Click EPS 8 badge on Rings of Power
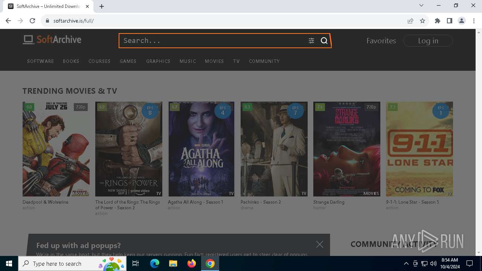Screen dimensions: 482x271 point(150,111)
